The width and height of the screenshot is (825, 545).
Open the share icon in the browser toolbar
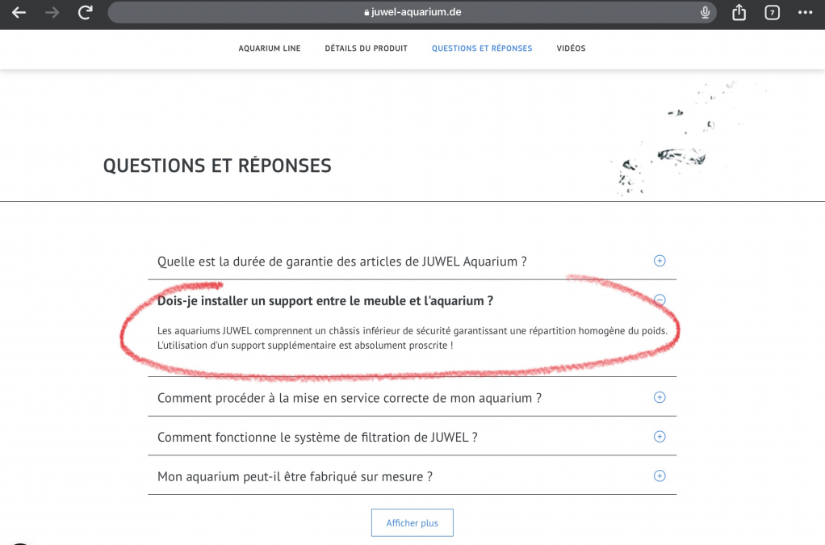(739, 12)
